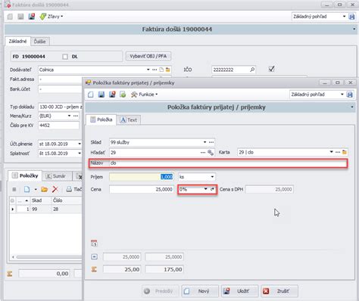The height and width of the screenshot is (301, 359).
Task: Click the printer Tlač icon in the Položky toolbar
Action: [69, 189]
